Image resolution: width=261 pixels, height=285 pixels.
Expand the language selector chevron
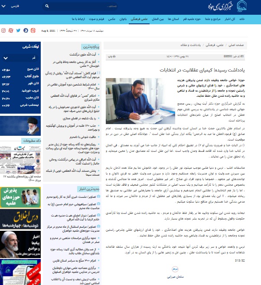point(3,6)
